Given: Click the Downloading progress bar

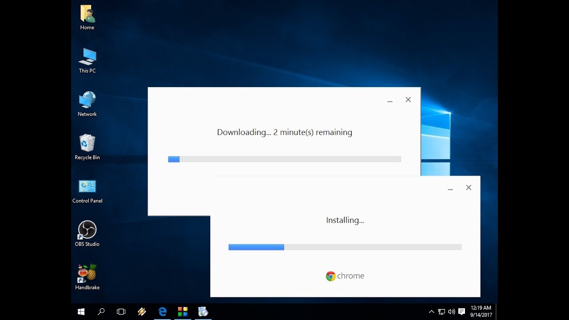Looking at the screenshot, I should pos(284,159).
